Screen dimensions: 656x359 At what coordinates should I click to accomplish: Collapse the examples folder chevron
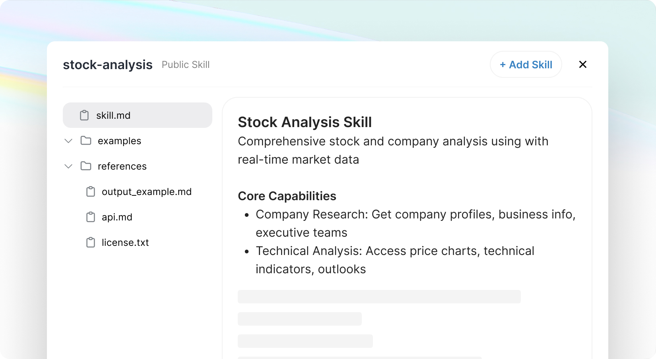tap(68, 141)
